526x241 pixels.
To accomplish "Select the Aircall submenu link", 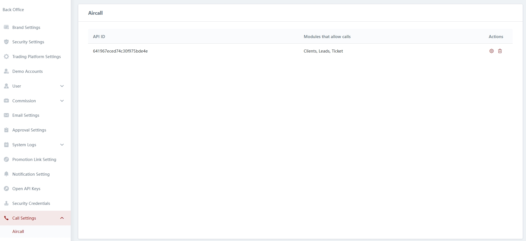I will [x=18, y=232].
